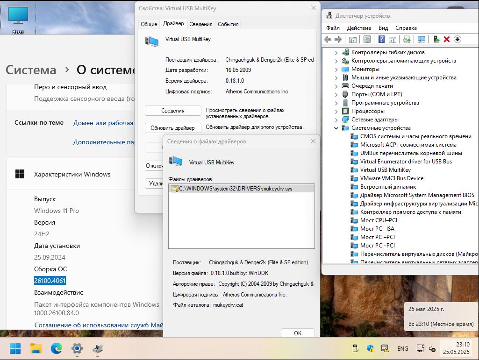The height and width of the screenshot is (360, 479).
Task: Switch to Device Manager taskbar icon
Action: point(98,348)
